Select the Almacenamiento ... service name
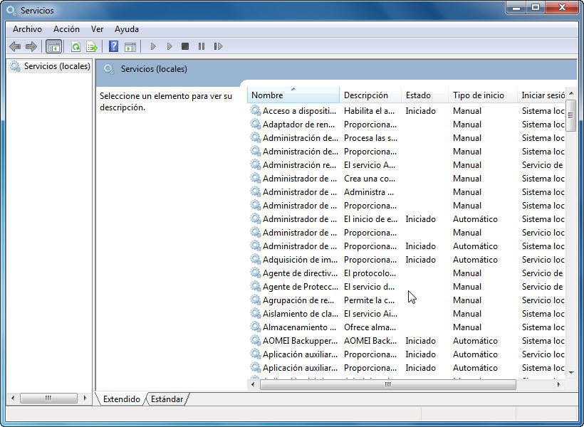This screenshot has height=427, width=584. (299, 327)
